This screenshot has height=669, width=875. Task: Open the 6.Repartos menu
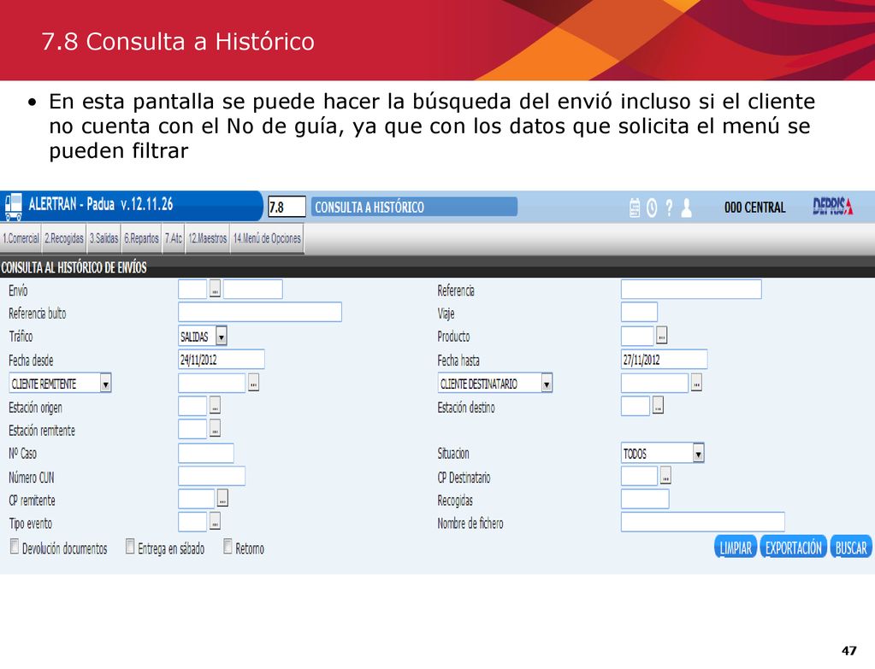[x=141, y=238]
